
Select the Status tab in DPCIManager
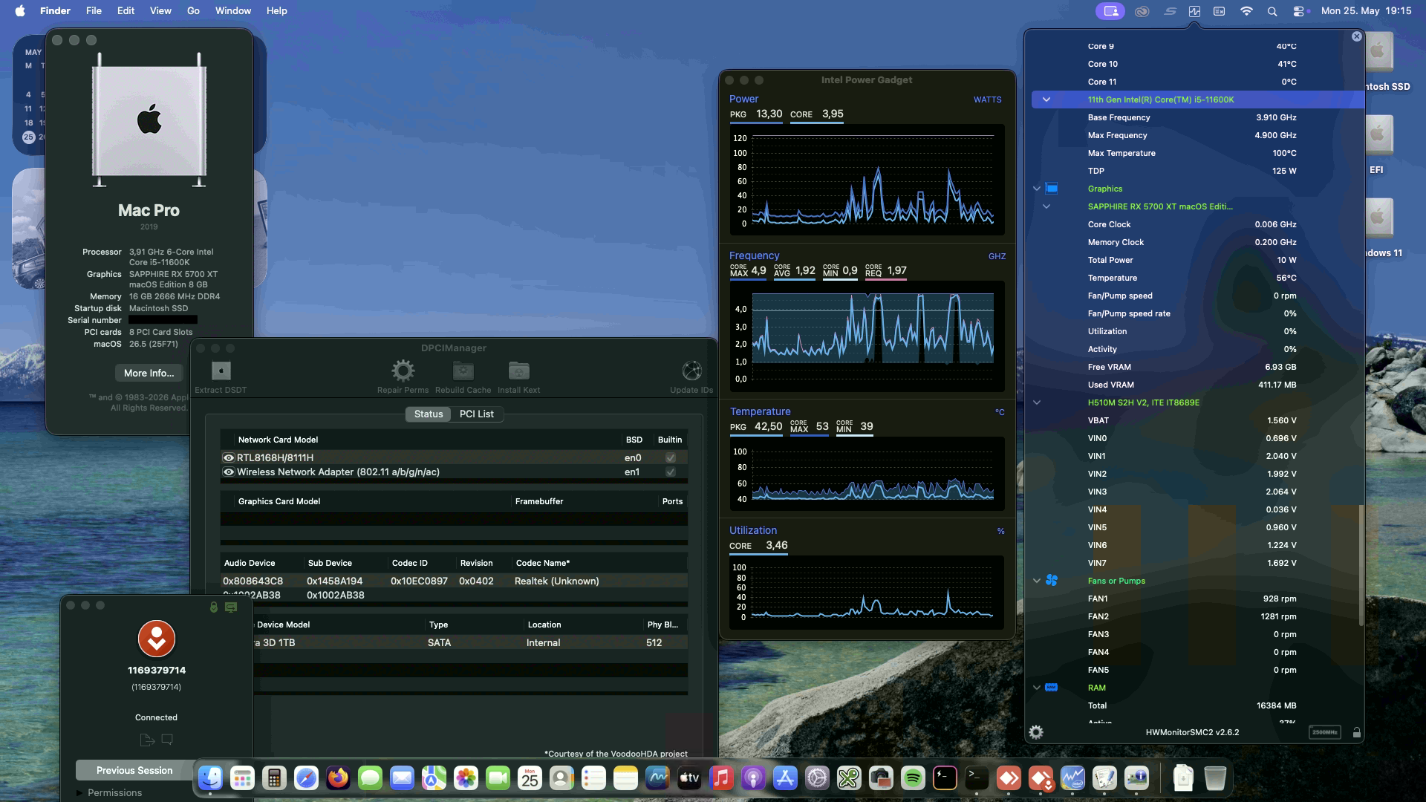429,414
